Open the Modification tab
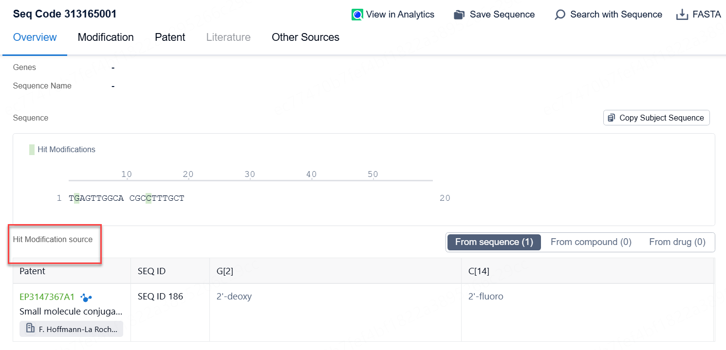This screenshot has height=350, width=726. click(x=106, y=37)
